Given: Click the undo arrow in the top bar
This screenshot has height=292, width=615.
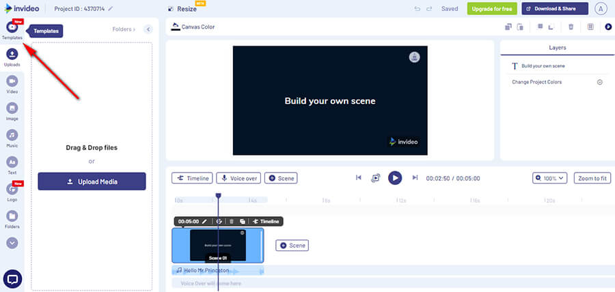Looking at the screenshot, I should pyautogui.click(x=418, y=9).
